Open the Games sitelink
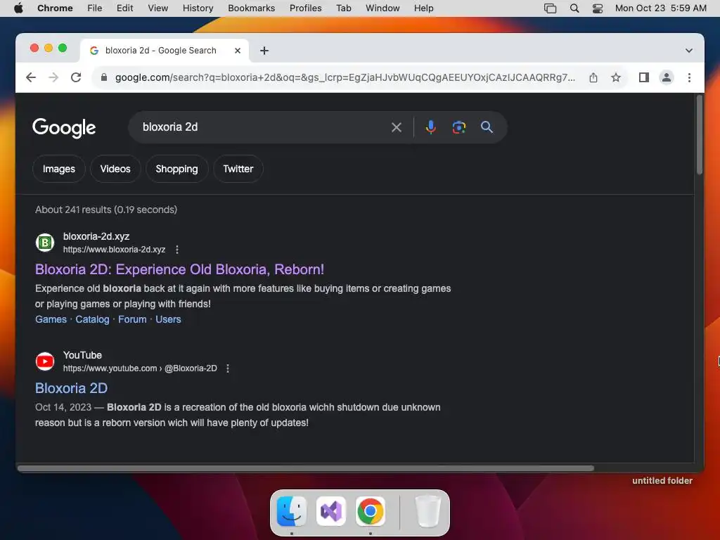720x540 pixels. tap(51, 319)
